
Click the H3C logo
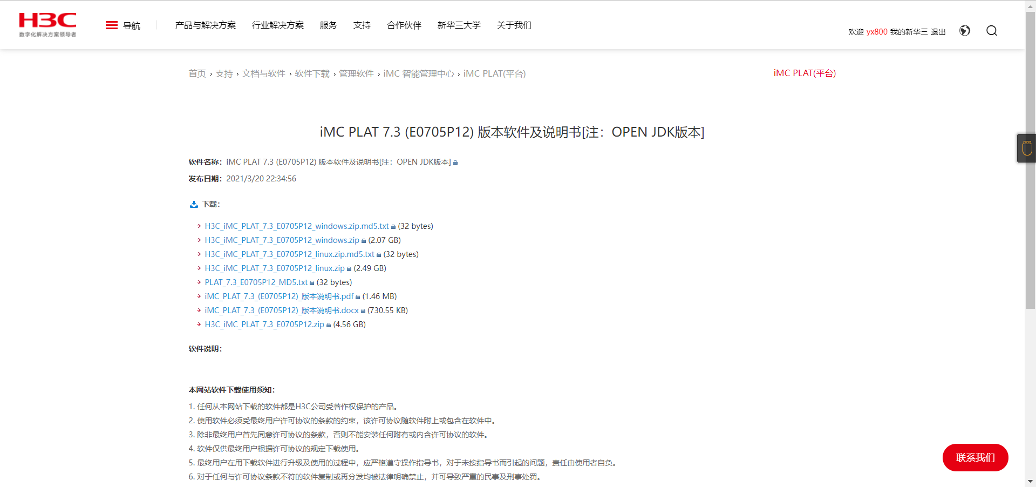pos(47,25)
